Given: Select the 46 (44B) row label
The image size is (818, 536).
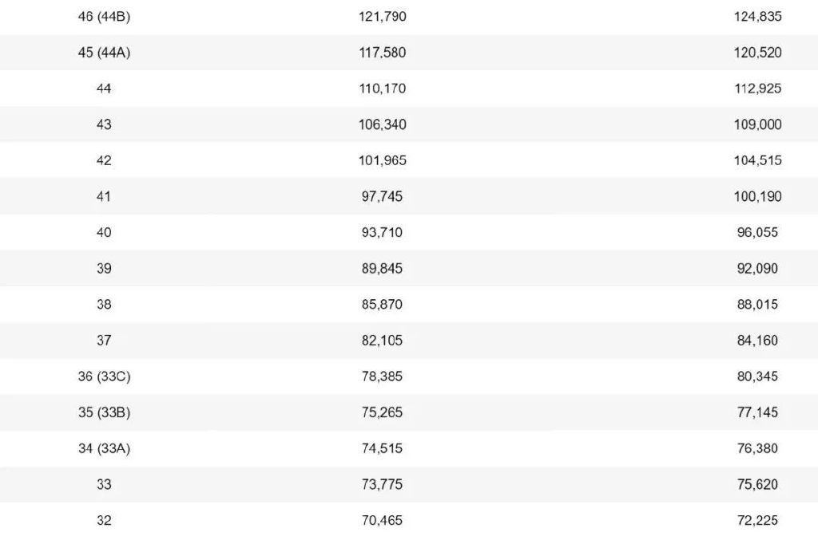Looking at the screenshot, I should (104, 17).
